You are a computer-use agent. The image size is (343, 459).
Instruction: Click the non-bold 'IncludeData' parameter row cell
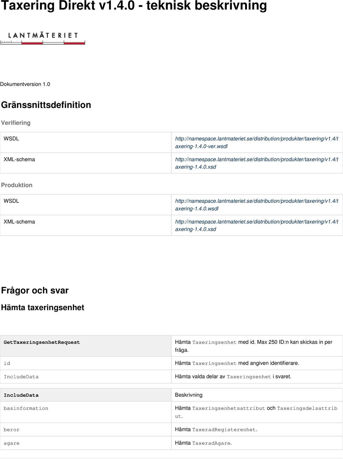point(86,376)
